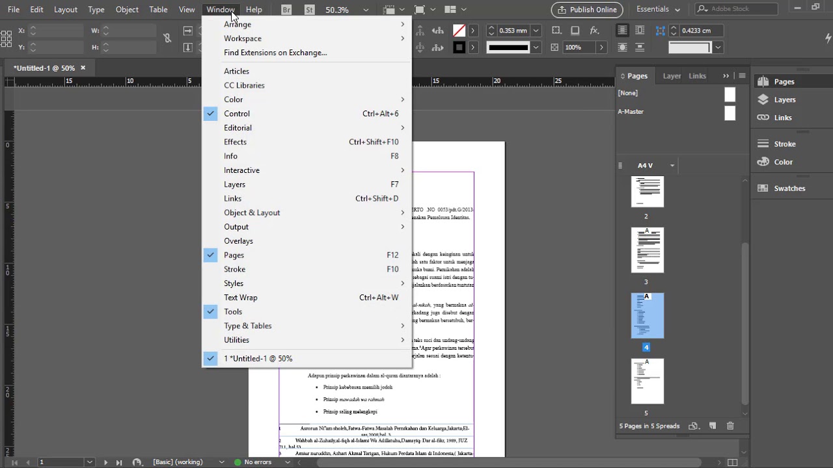Select page 5 thumbnail in Pages panel

point(648,382)
